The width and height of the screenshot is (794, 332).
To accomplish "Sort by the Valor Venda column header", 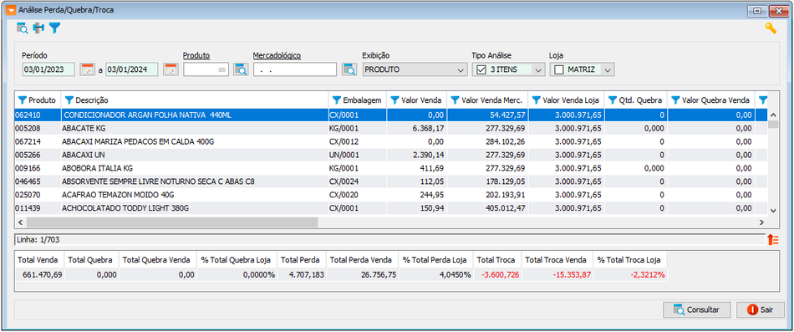I will [x=421, y=100].
